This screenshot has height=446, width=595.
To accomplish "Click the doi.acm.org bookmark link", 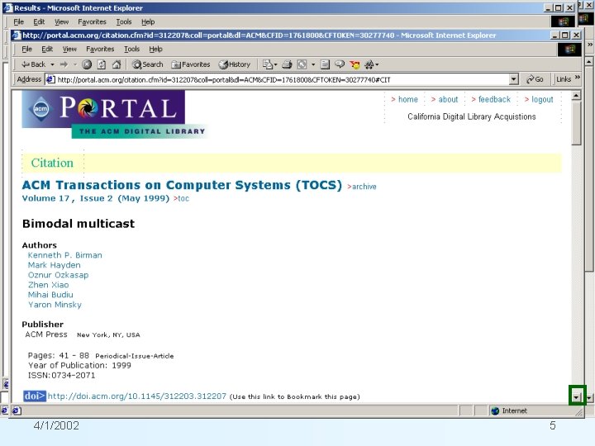I will [137, 396].
